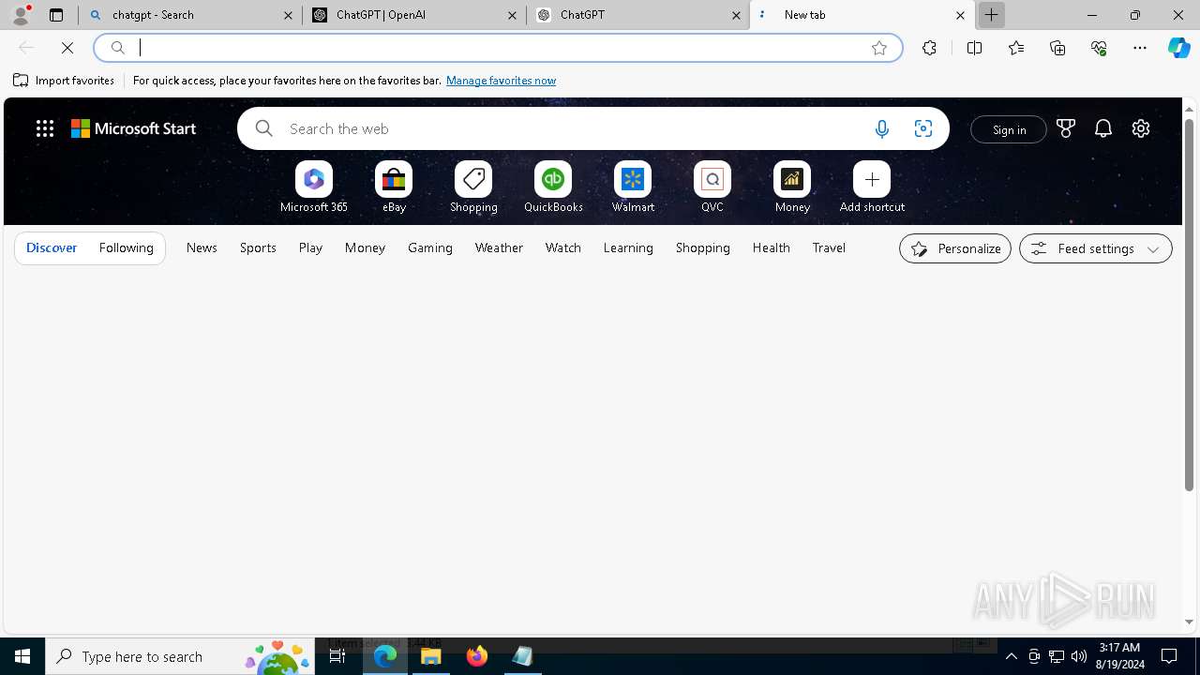
Task: Open the News category
Action: click(202, 248)
